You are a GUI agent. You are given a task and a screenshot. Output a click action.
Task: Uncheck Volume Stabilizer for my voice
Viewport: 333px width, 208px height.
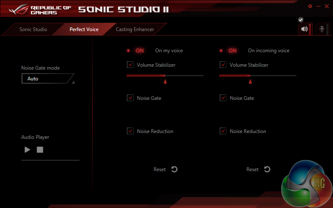tap(130, 65)
